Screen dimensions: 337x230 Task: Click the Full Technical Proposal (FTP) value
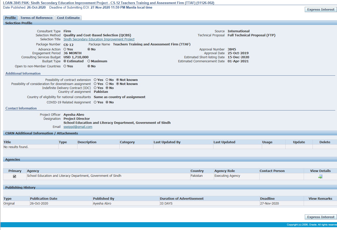click(x=251, y=35)
